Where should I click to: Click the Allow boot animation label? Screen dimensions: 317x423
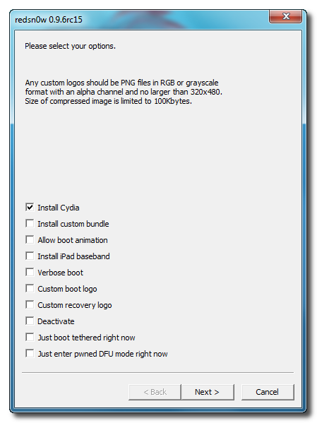click(73, 240)
